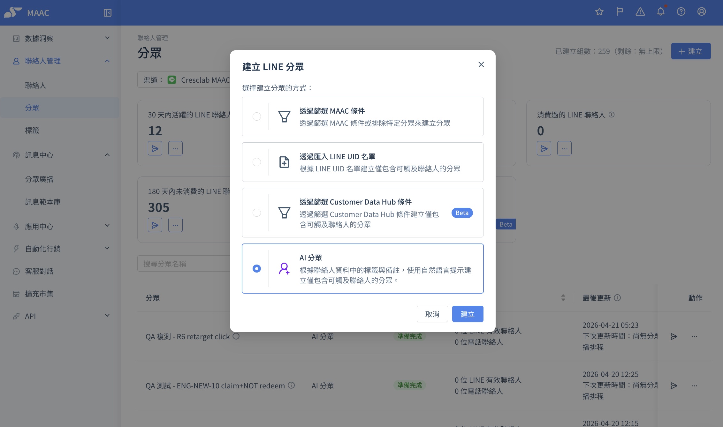Click 2026-04-21 05:23 timestamp
This screenshot has height=427, width=723.
pos(610,325)
